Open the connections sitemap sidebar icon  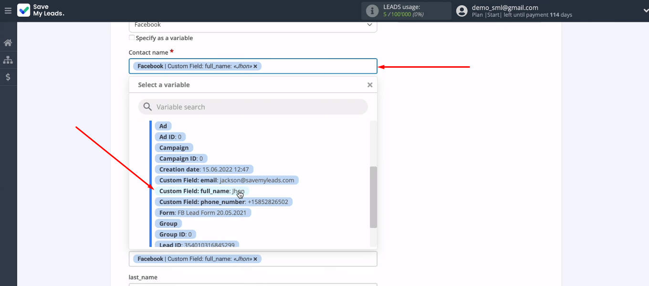tap(8, 60)
